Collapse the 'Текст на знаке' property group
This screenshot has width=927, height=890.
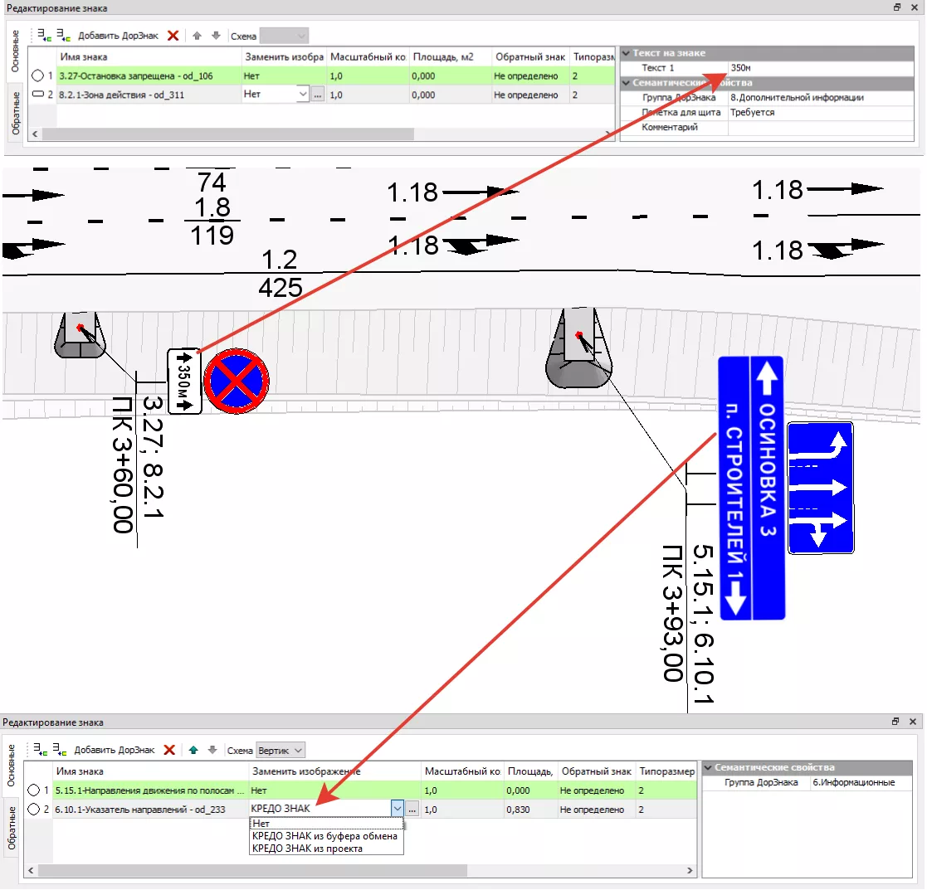tap(627, 53)
